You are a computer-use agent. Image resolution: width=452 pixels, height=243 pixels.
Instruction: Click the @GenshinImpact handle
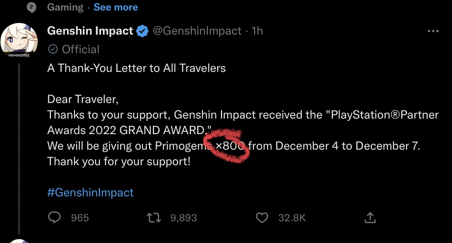[197, 31]
